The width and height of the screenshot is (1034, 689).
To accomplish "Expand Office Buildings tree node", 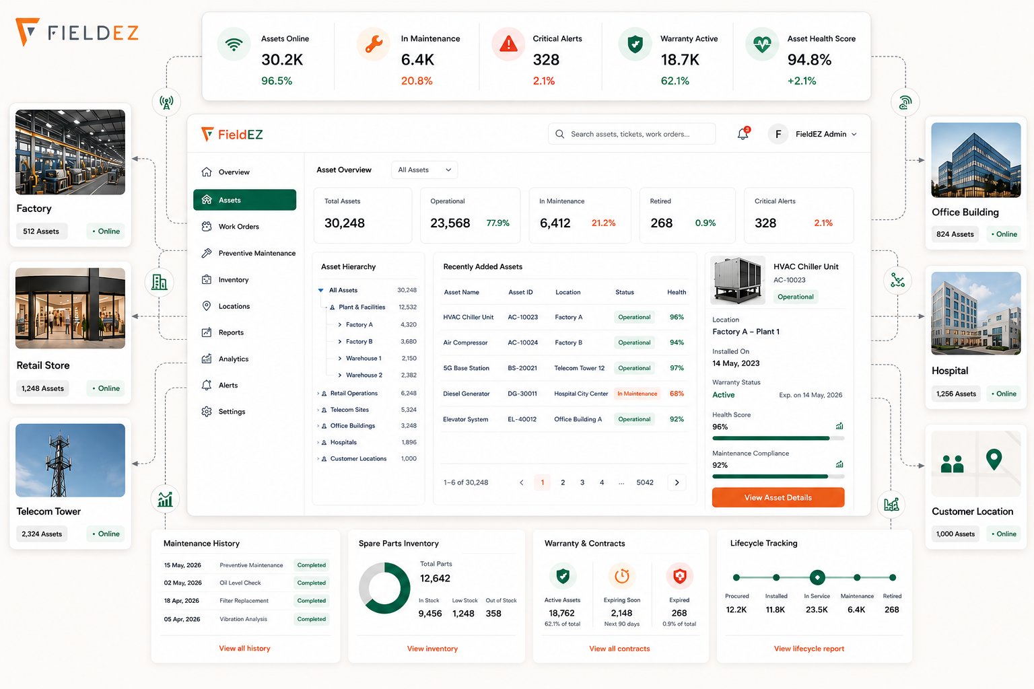I will 318,426.
